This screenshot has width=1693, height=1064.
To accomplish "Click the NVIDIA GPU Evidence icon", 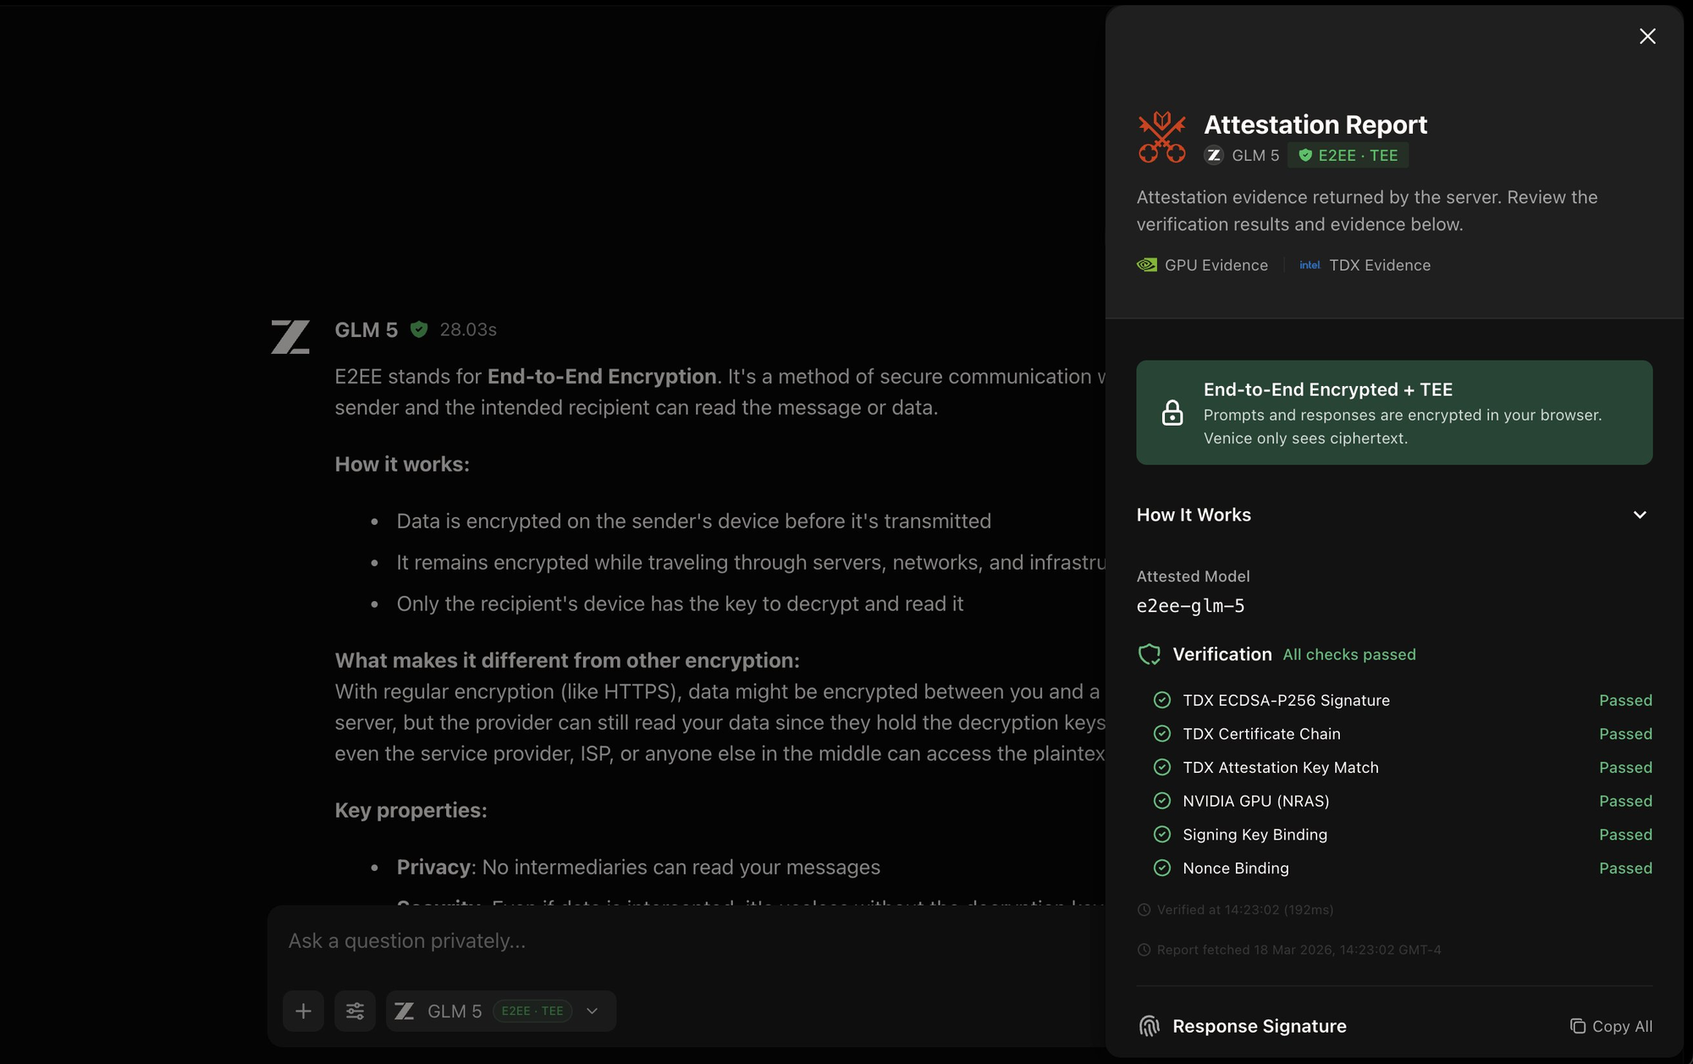I will click(1147, 265).
